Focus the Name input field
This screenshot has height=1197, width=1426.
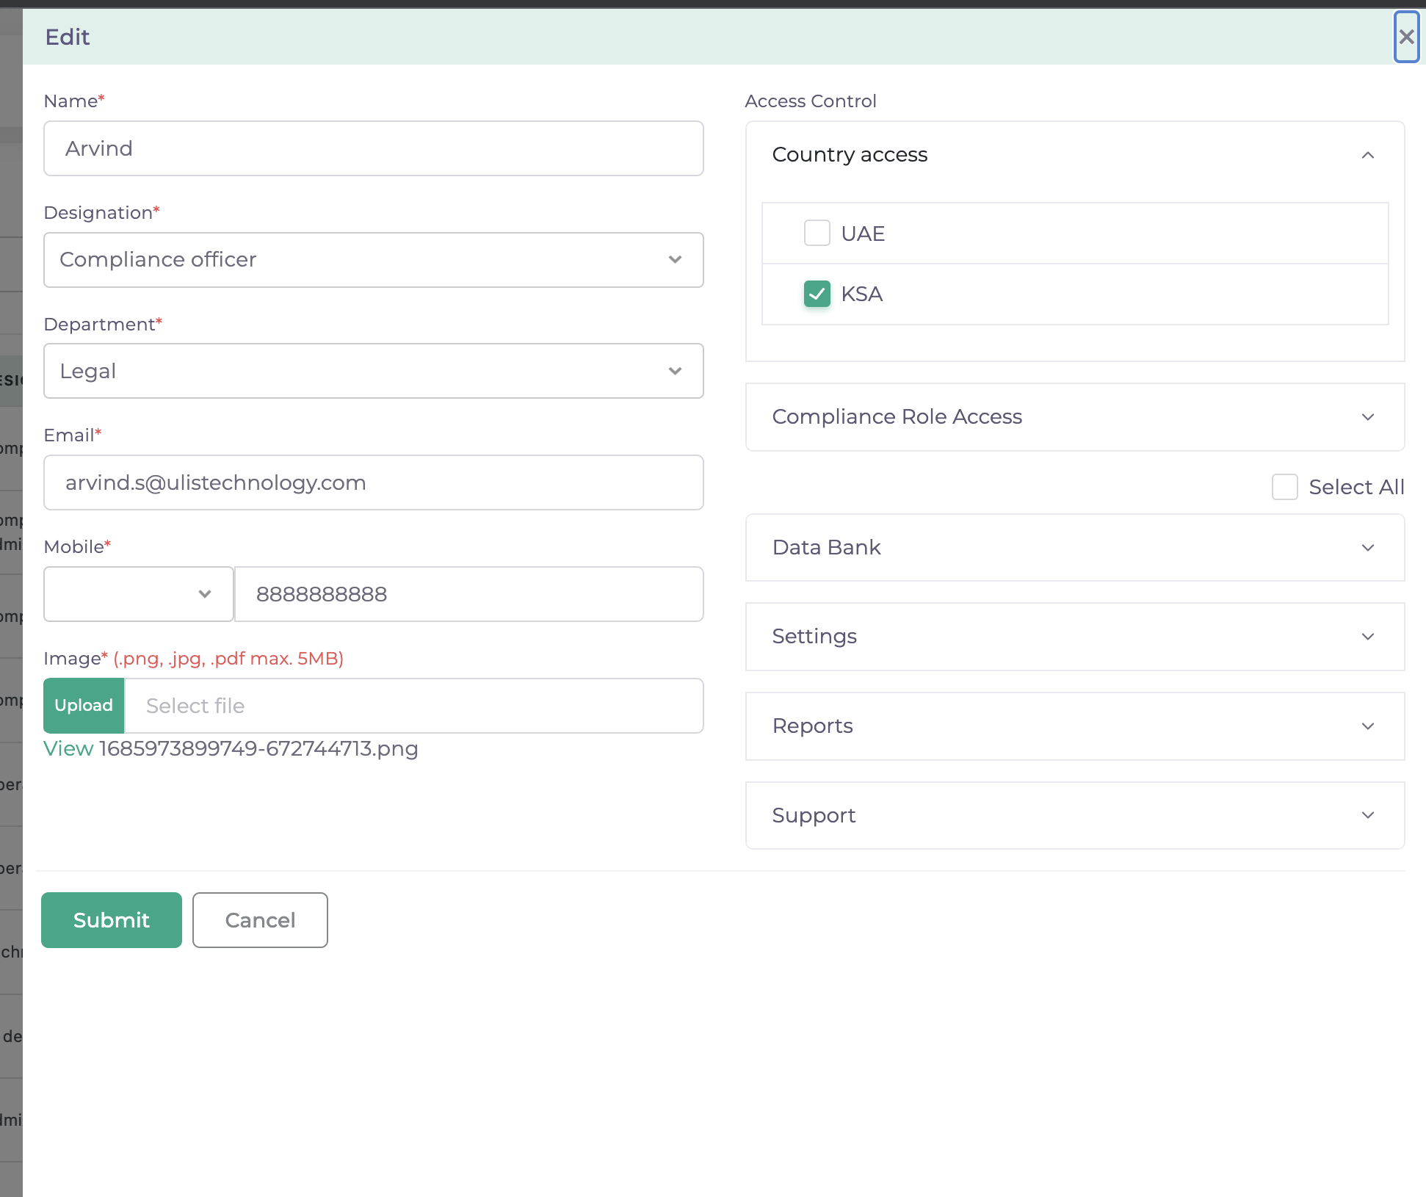pos(373,149)
